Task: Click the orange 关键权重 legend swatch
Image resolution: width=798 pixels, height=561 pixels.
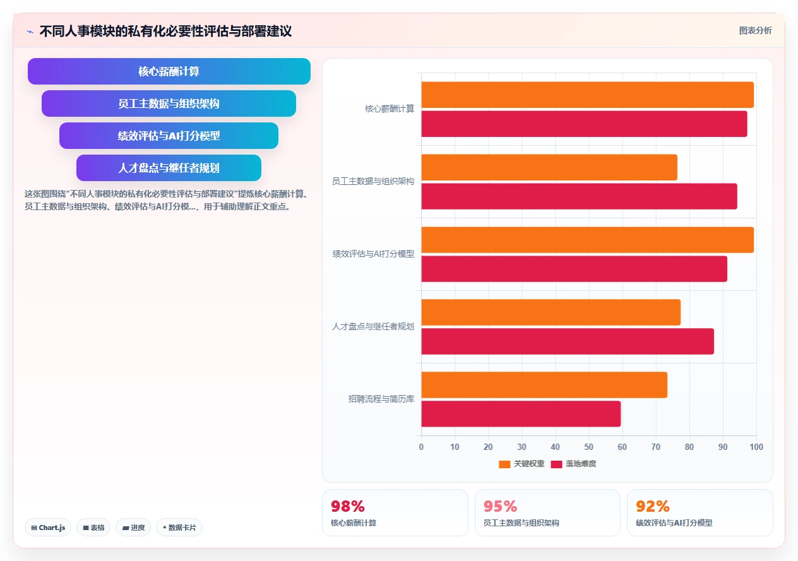Action: point(504,464)
